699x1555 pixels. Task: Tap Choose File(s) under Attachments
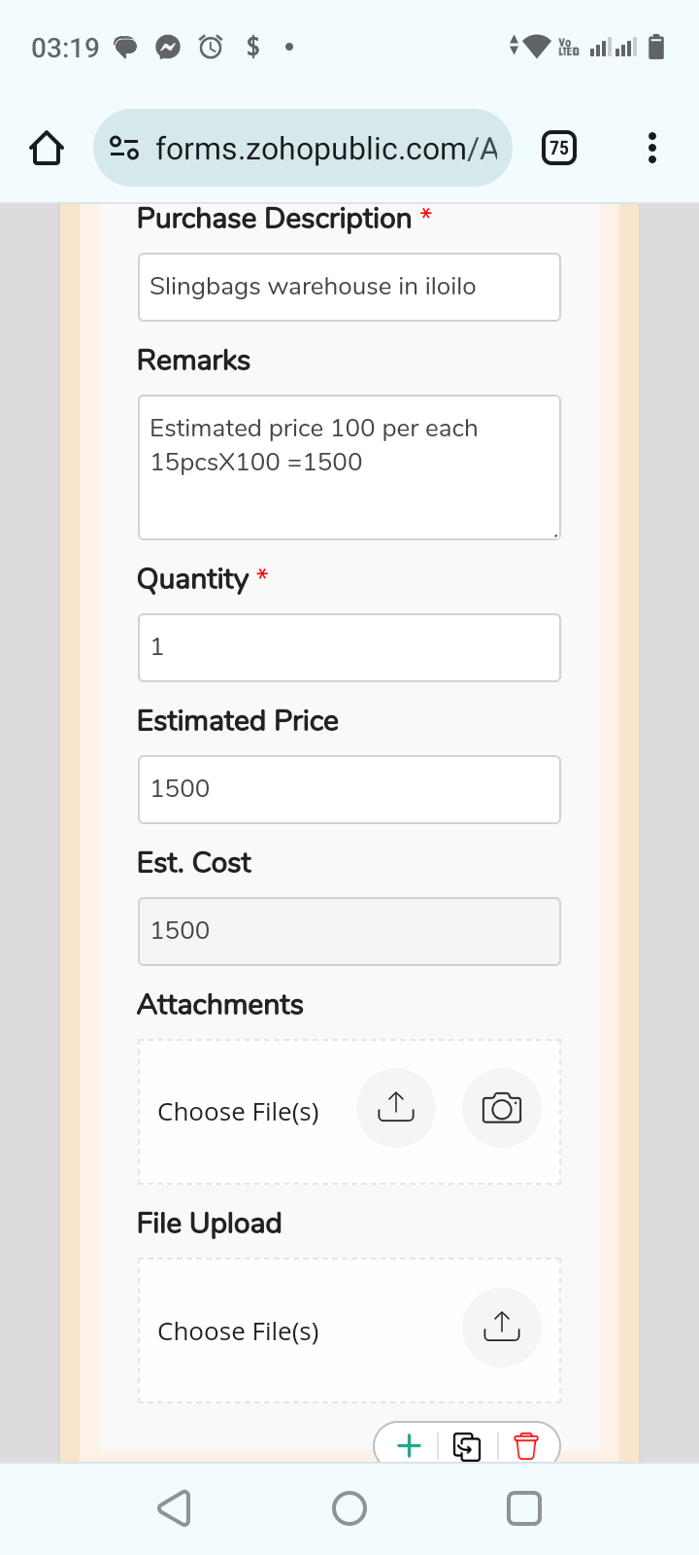tap(239, 1112)
